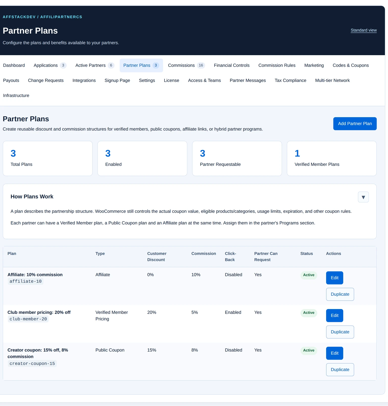388x406 pixels.
Task: Go to Partner Messages tab
Action: pyautogui.click(x=248, y=80)
